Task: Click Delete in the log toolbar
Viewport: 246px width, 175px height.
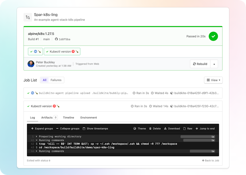Action: [155, 129]
